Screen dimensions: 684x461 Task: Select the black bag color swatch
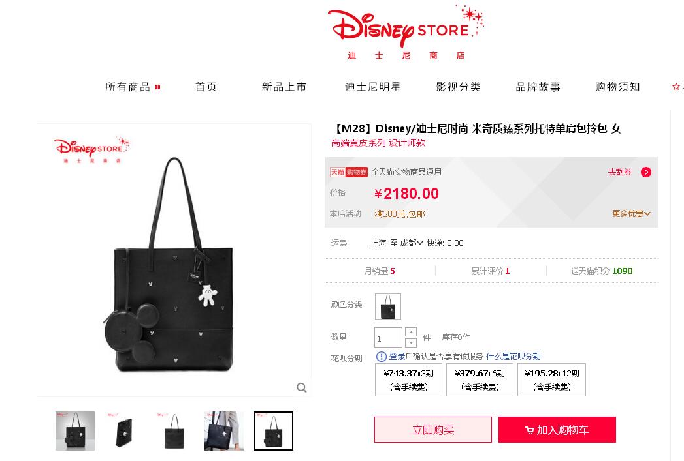coord(388,306)
